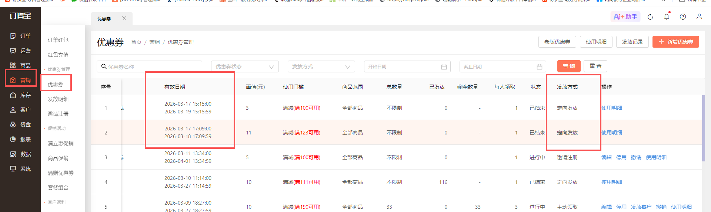Open 使用明细 for row 1
This screenshot has height=212, width=711.
(x=612, y=108)
